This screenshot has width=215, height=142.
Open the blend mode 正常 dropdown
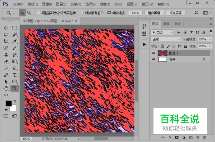(x=166, y=39)
